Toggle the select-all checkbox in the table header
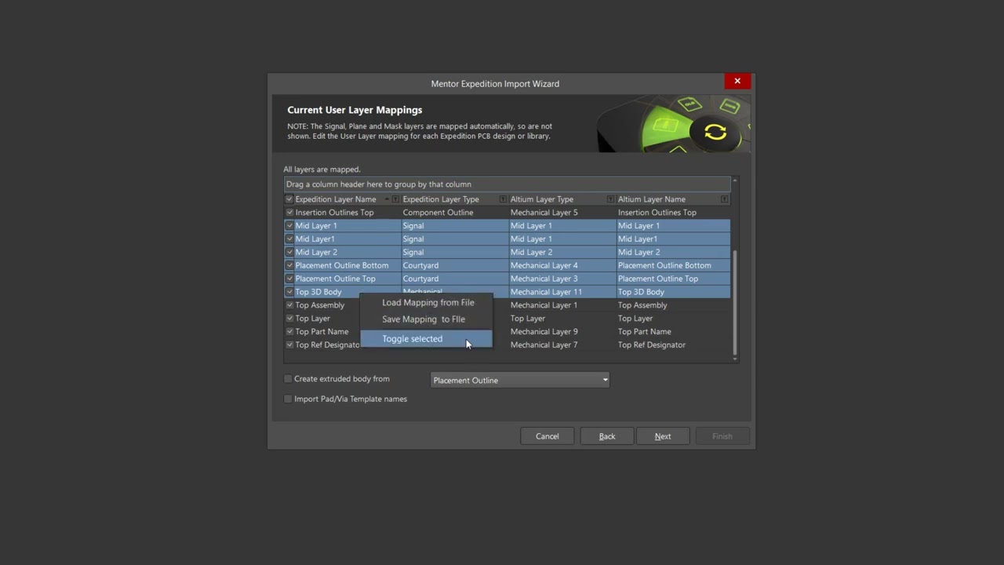Screen dimensions: 1004x565 pyautogui.click(x=289, y=199)
